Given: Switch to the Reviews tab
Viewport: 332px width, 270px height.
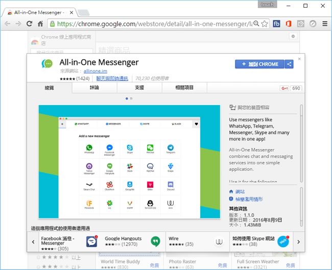Looking at the screenshot, I should tap(94, 88).
